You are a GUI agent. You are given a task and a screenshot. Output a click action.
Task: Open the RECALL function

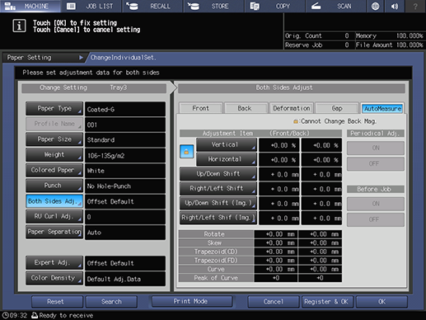[152, 6]
